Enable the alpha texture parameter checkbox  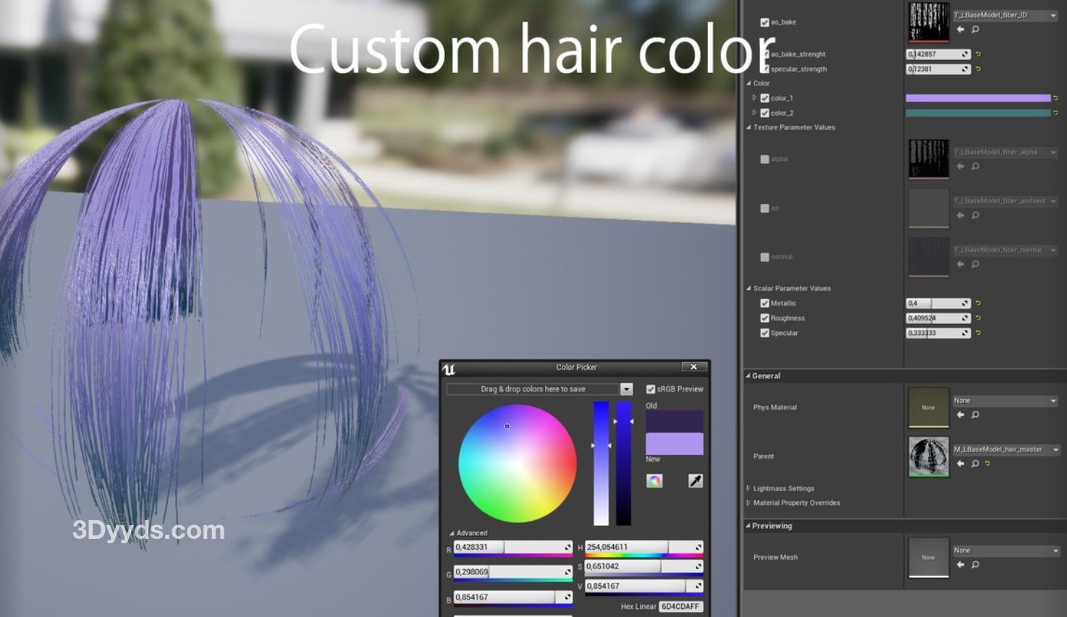[764, 159]
